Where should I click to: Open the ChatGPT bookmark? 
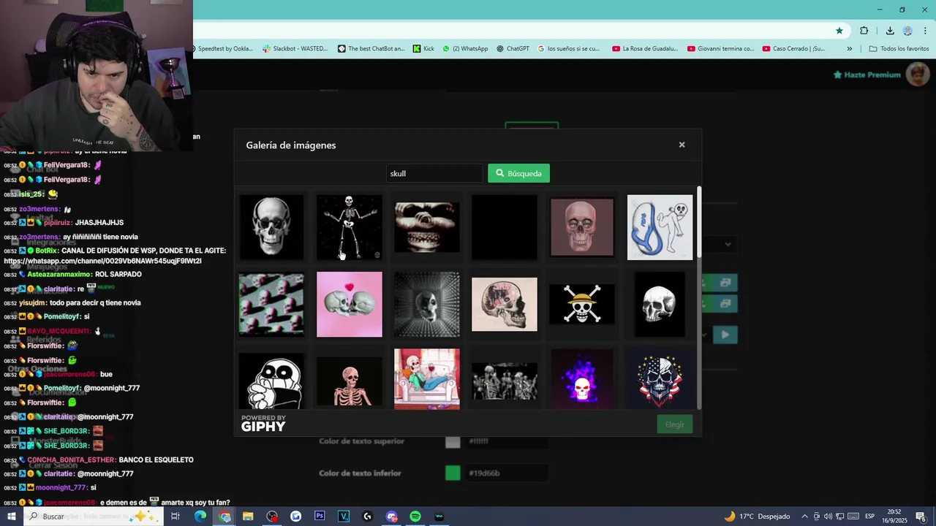(x=513, y=49)
